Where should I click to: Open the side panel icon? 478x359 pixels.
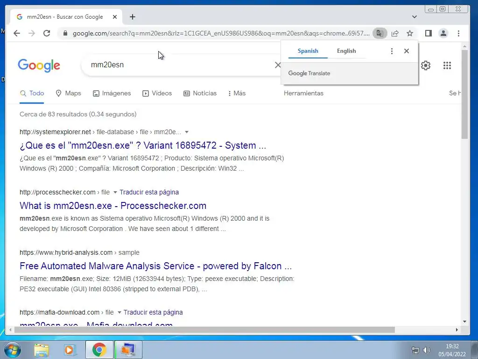pos(429,33)
